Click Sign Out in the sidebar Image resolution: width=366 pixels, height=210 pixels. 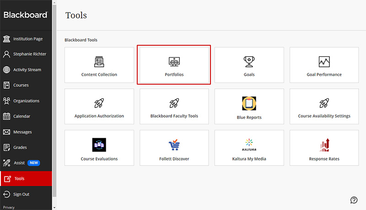(21, 194)
